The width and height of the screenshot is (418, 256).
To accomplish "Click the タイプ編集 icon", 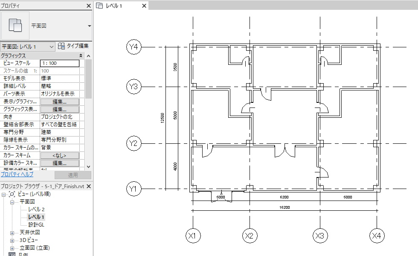I will 61,46.
